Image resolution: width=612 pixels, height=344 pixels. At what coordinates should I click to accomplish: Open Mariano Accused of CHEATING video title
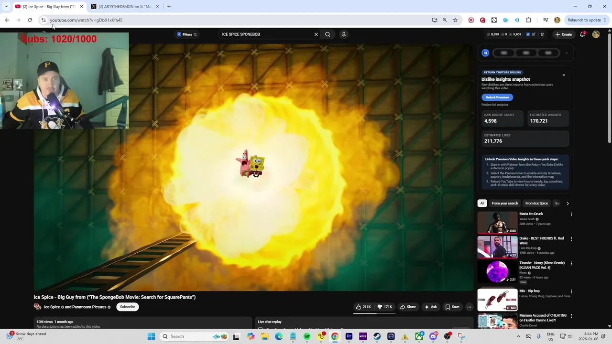tap(543, 318)
